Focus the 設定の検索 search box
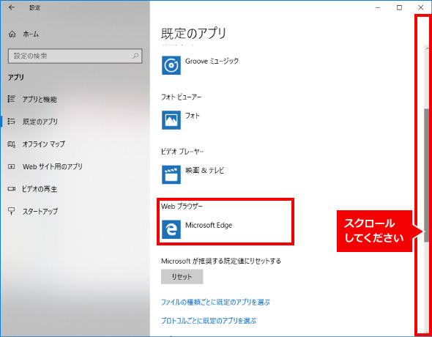 tap(75, 56)
